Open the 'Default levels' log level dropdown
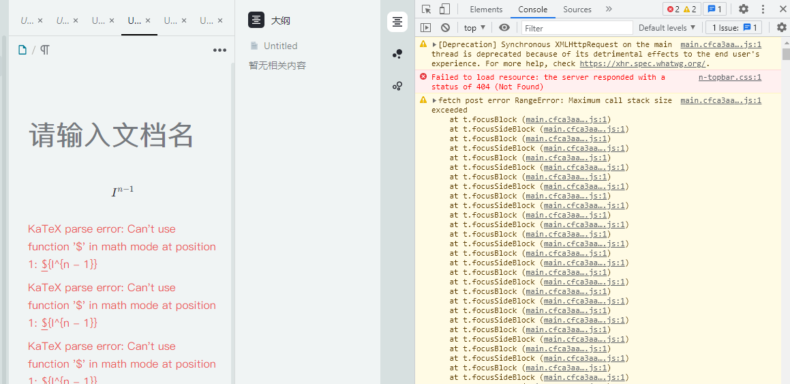 pyautogui.click(x=667, y=27)
